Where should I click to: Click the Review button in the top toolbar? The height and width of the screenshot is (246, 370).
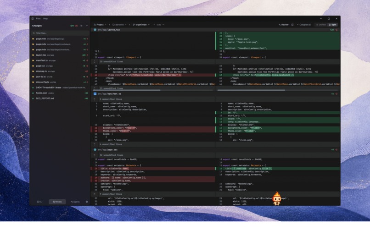tap(284, 25)
